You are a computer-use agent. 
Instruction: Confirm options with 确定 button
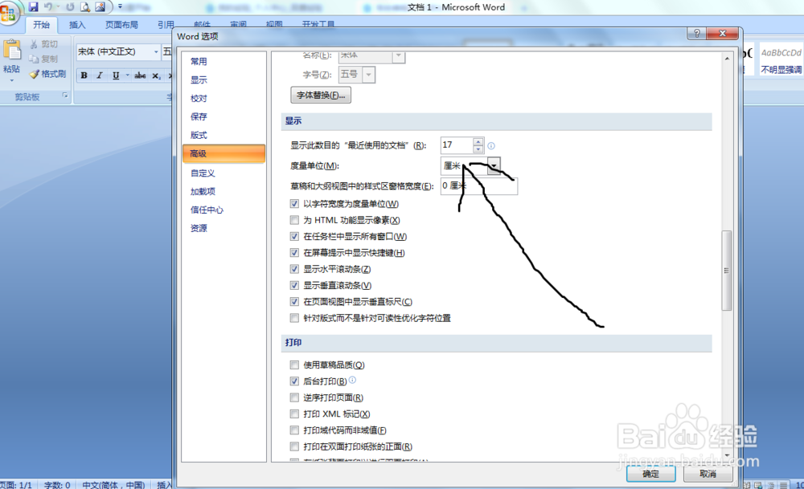[650, 474]
